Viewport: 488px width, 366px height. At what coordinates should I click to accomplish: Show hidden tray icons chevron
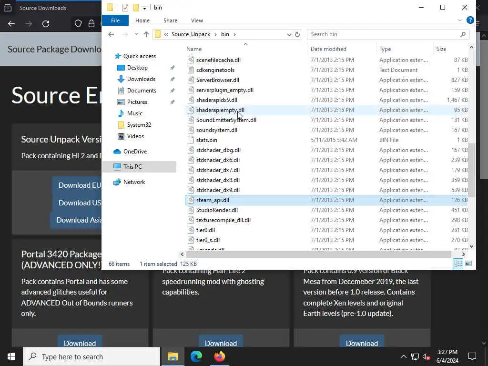click(x=403, y=356)
